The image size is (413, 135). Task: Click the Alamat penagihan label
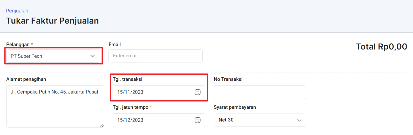pyautogui.click(x=26, y=79)
